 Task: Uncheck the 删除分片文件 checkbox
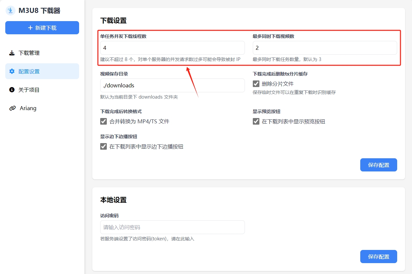[x=256, y=84]
